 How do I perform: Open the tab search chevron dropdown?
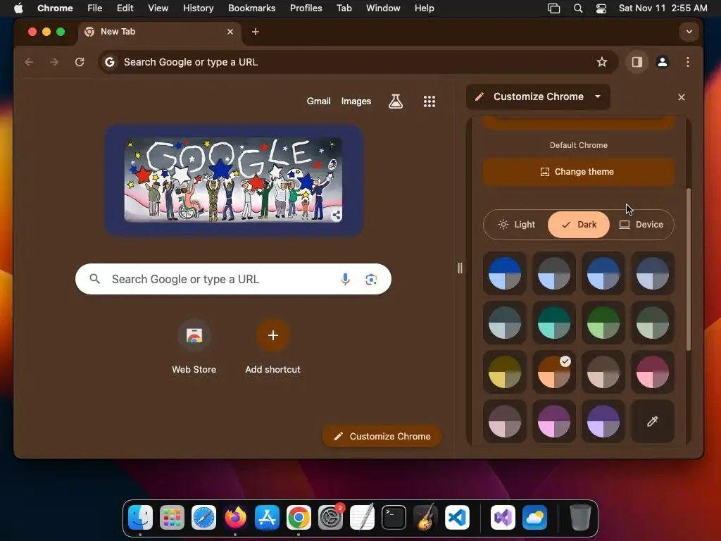point(689,32)
